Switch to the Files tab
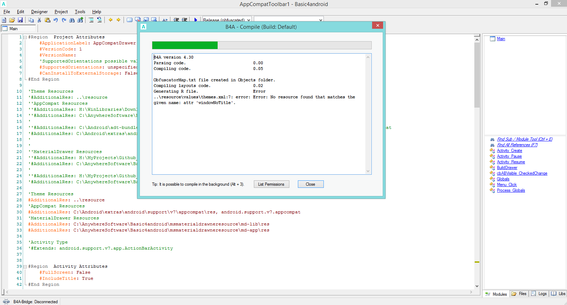 (x=519, y=294)
